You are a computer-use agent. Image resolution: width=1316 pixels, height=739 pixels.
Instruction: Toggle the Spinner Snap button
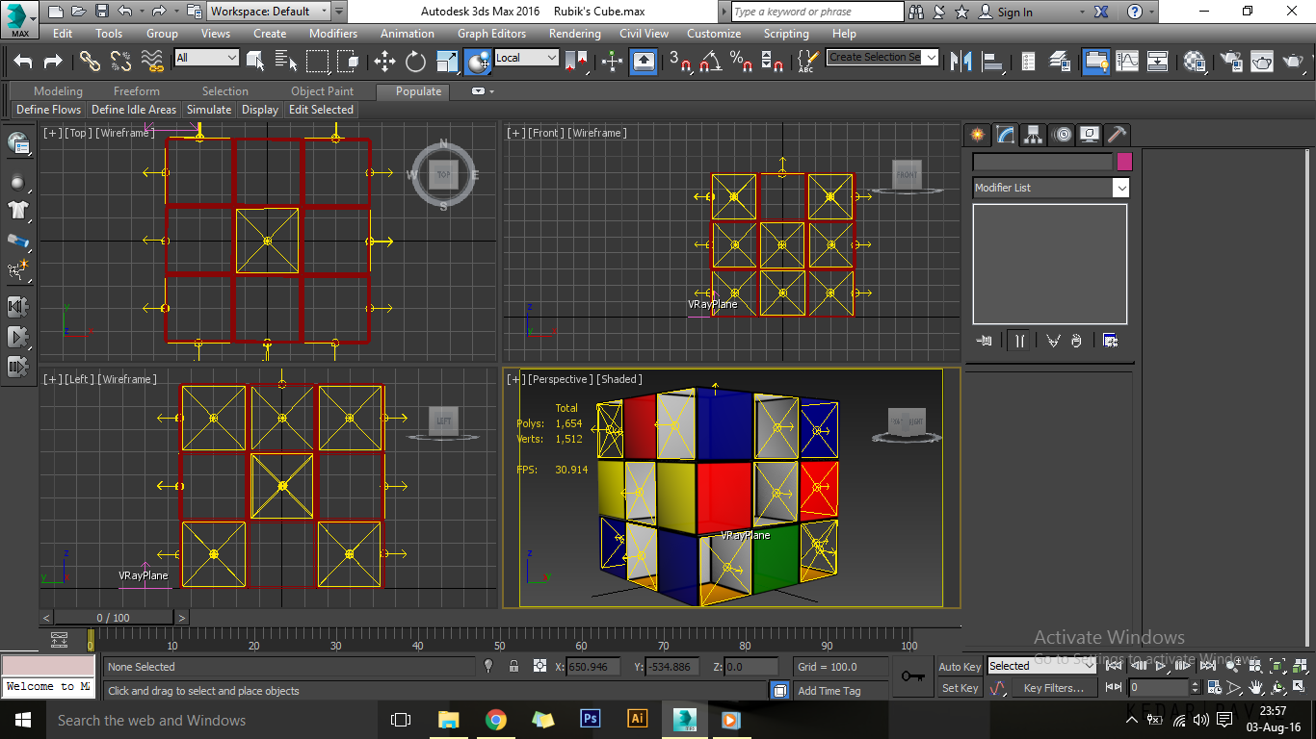point(772,62)
